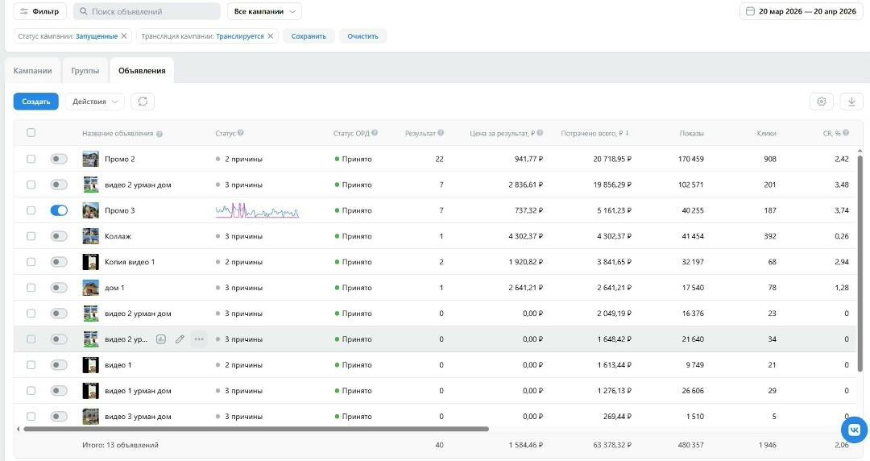Click the Промо 3 statistics sparkline

tap(257, 210)
